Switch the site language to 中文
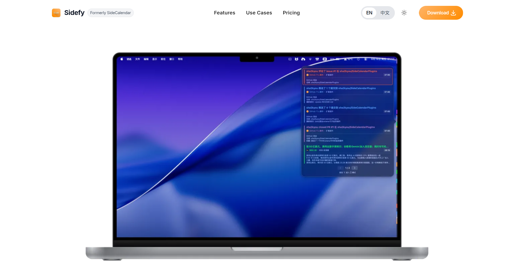The height and width of the screenshot is (265, 514). point(385,13)
